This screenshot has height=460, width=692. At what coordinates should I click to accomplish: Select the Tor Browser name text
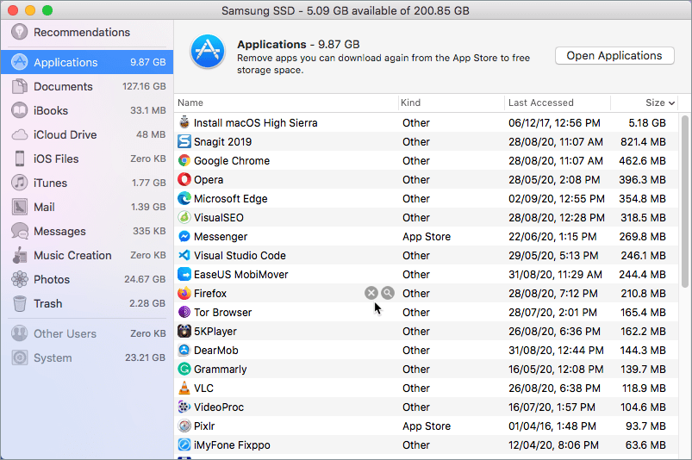(x=222, y=312)
